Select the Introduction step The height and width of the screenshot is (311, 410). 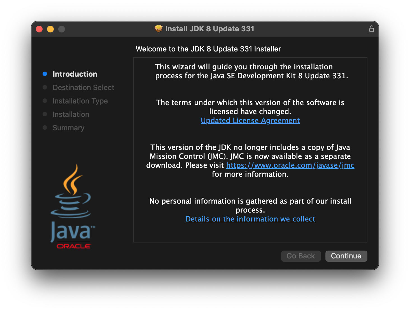tap(75, 74)
